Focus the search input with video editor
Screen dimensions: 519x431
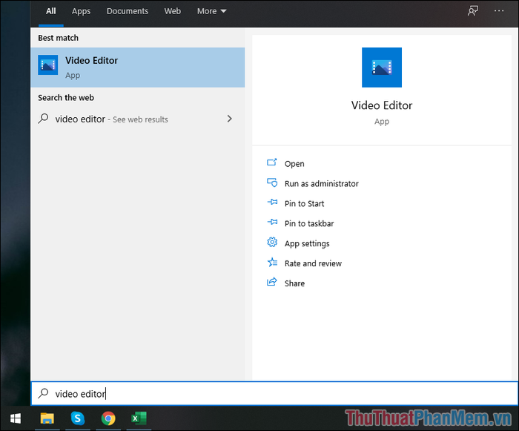tap(275, 394)
